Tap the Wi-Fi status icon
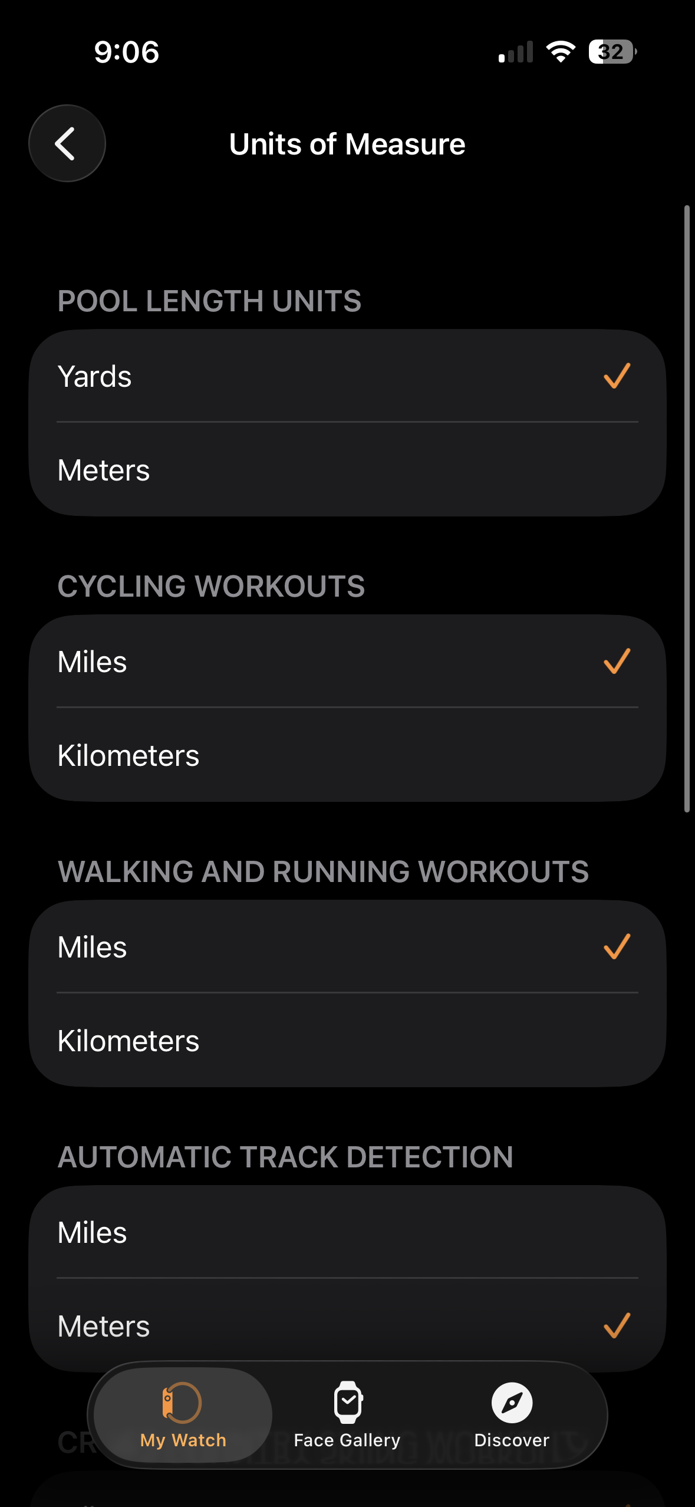The height and width of the screenshot is (1507, 695). (x=561, y=52)
